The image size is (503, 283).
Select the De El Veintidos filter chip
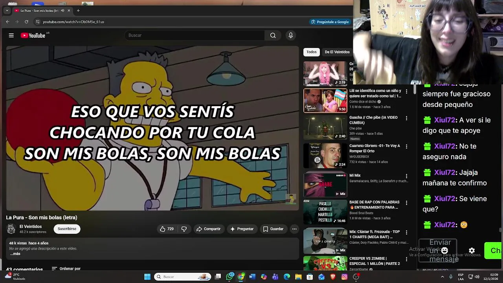tap(337, 52)
